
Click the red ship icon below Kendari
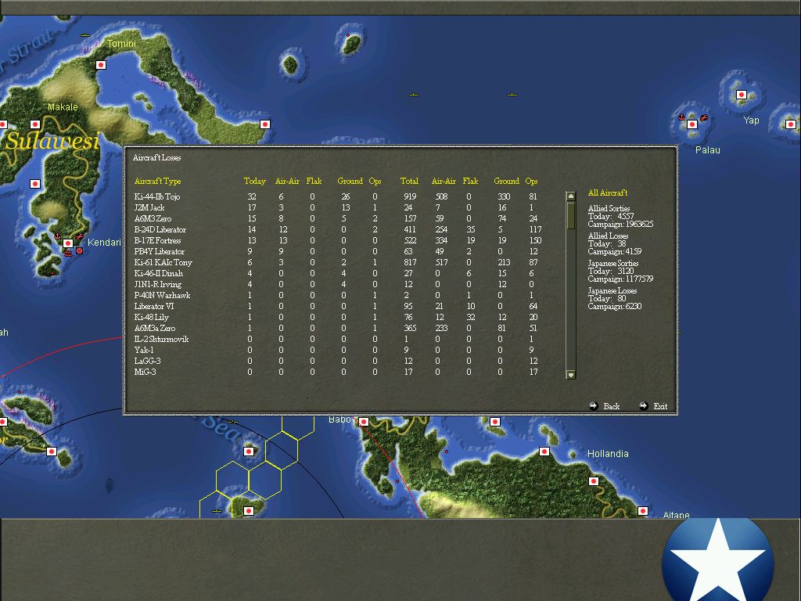coord(68,252)
